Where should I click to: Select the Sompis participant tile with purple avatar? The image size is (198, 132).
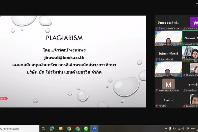(190, 23)
